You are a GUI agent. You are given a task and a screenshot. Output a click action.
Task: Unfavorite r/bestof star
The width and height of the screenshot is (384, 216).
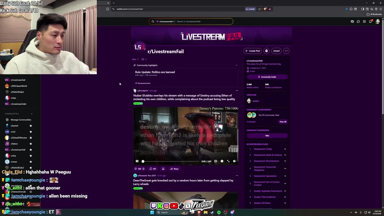[x=31, y=126]
